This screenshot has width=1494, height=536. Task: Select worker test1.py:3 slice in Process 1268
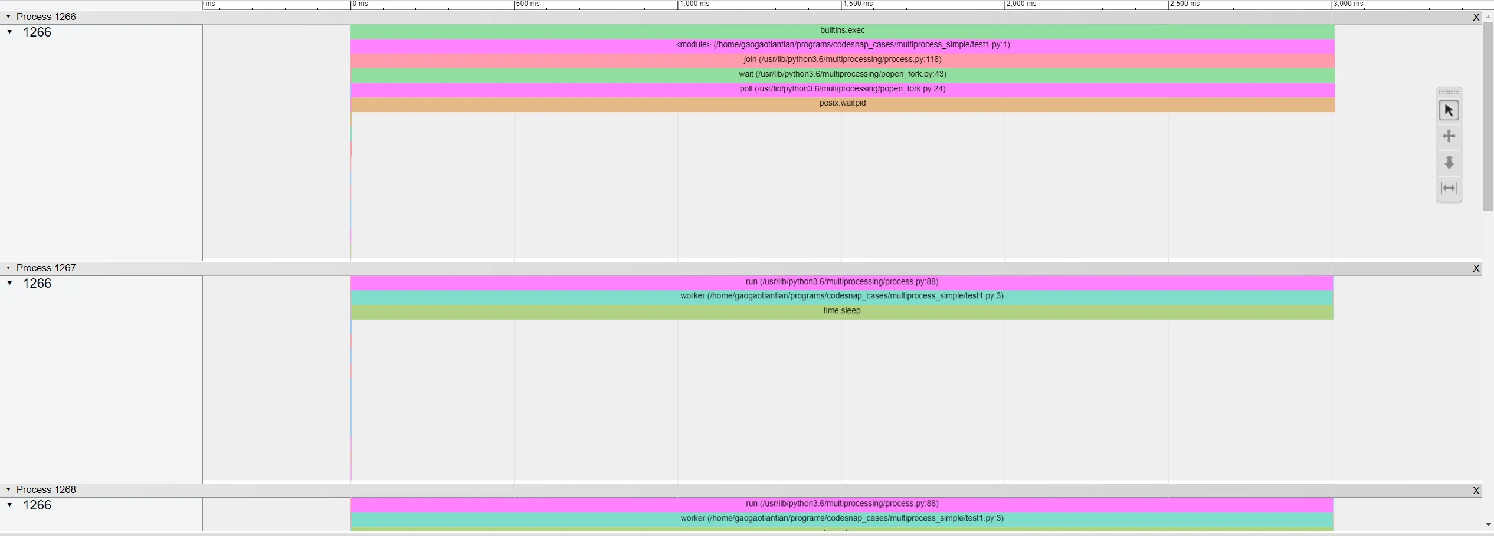(841, 519)
